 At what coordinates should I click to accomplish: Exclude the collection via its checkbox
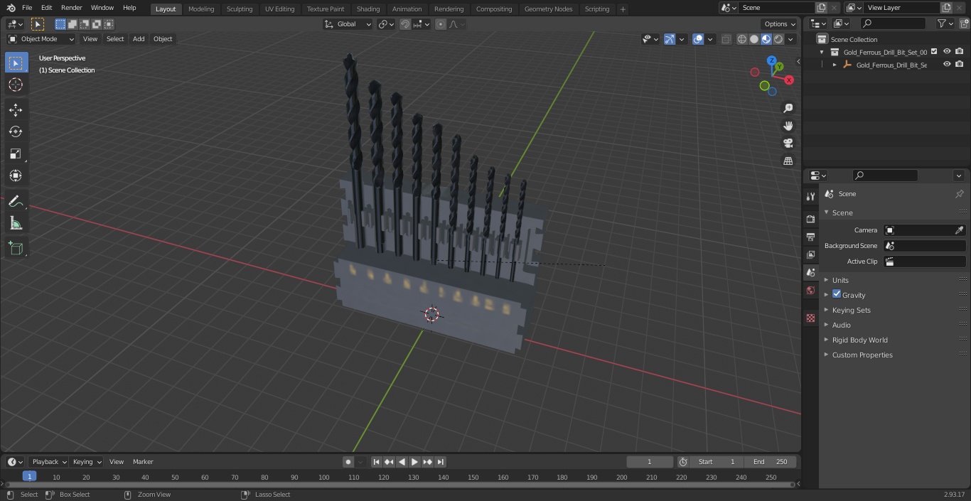click(x=934, y=51)
